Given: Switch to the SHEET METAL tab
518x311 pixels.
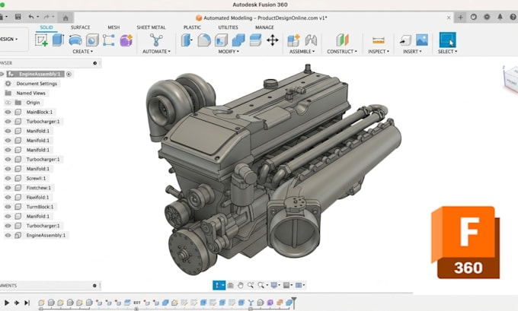Looking at the screenshot, I should [151, 27].
